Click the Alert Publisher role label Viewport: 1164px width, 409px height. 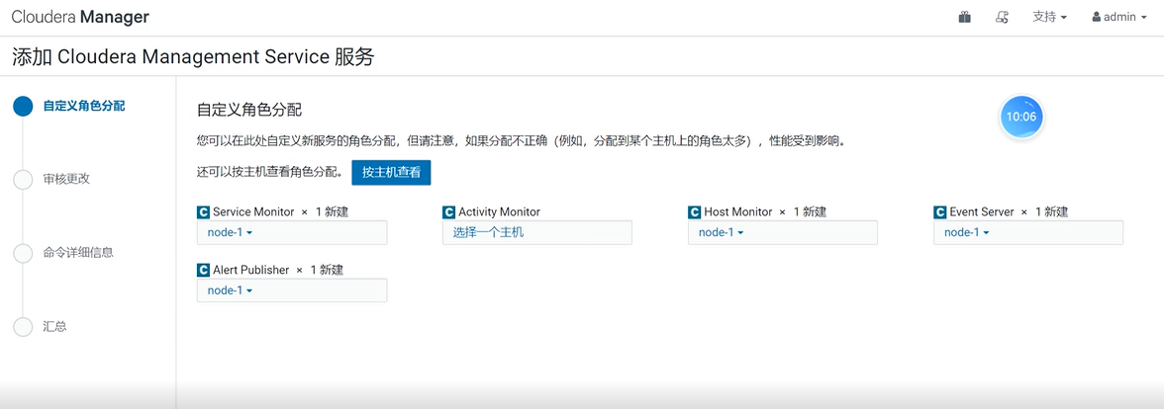coord(251,271)
